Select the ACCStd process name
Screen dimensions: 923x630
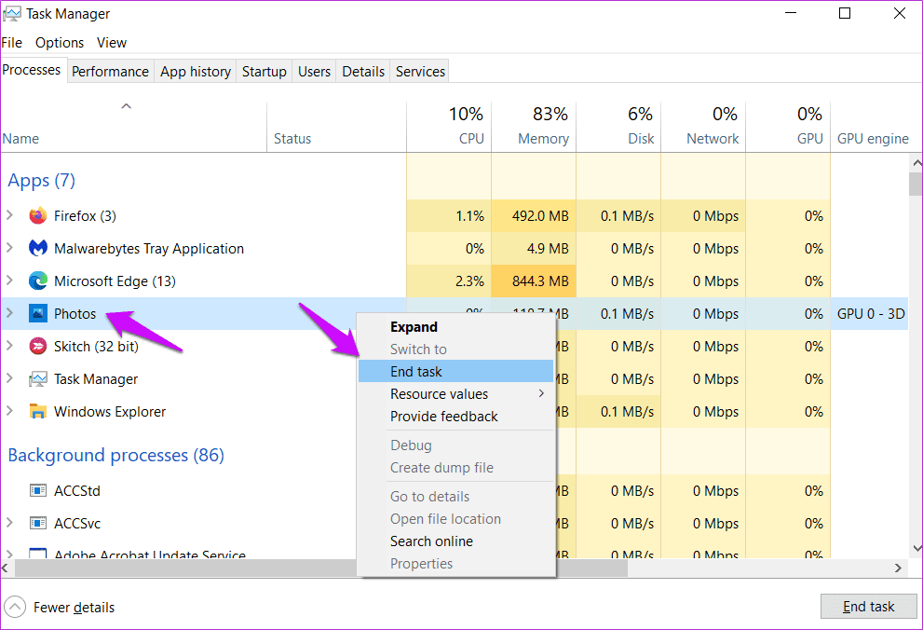(77, 490)
